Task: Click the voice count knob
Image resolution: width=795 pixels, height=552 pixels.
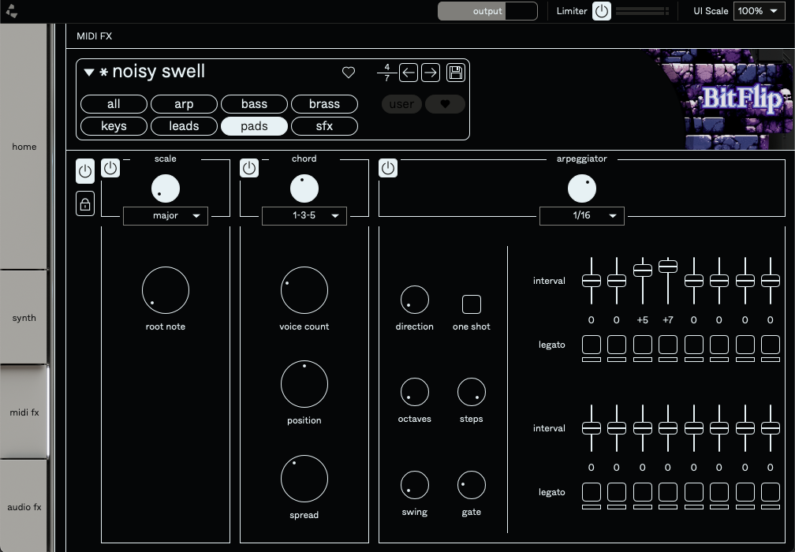Action: [x=304, y=290]
